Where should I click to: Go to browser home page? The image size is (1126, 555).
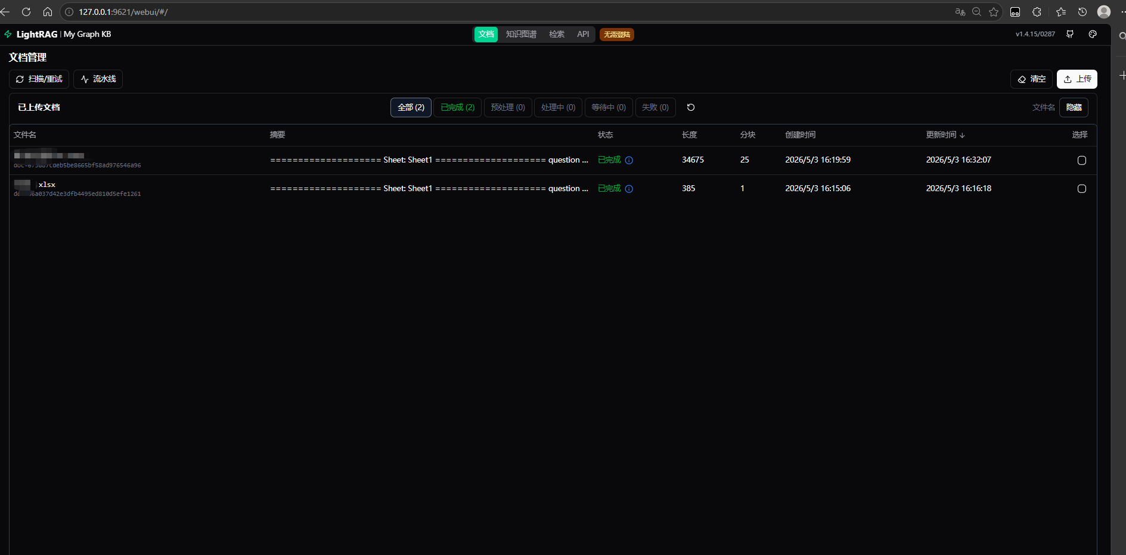tap(48, 12)
